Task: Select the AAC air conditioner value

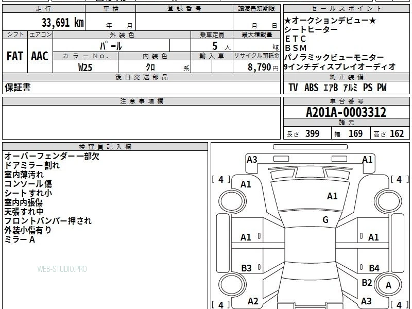Action: click(40, 56)
